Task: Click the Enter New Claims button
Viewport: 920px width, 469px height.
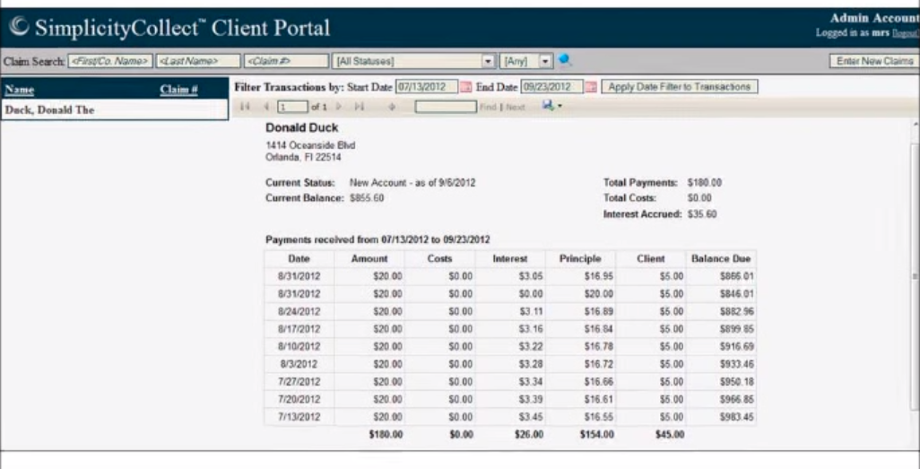Action: (x=874, y=61)
